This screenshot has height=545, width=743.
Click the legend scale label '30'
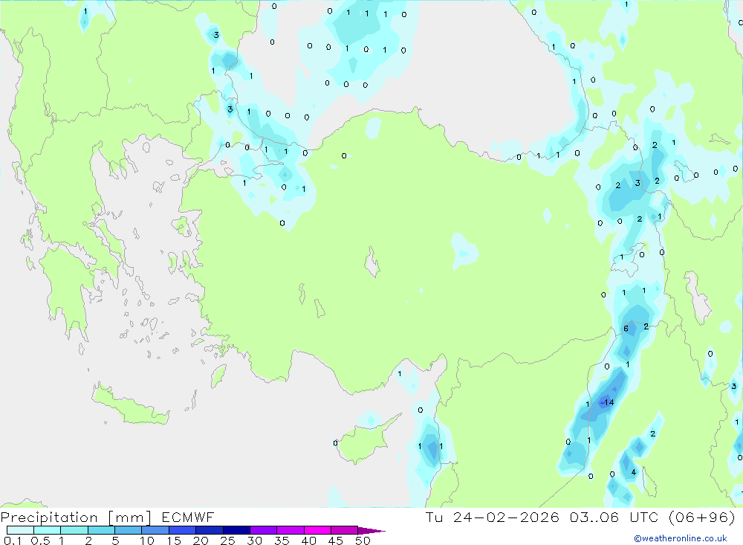click(255, 541)
